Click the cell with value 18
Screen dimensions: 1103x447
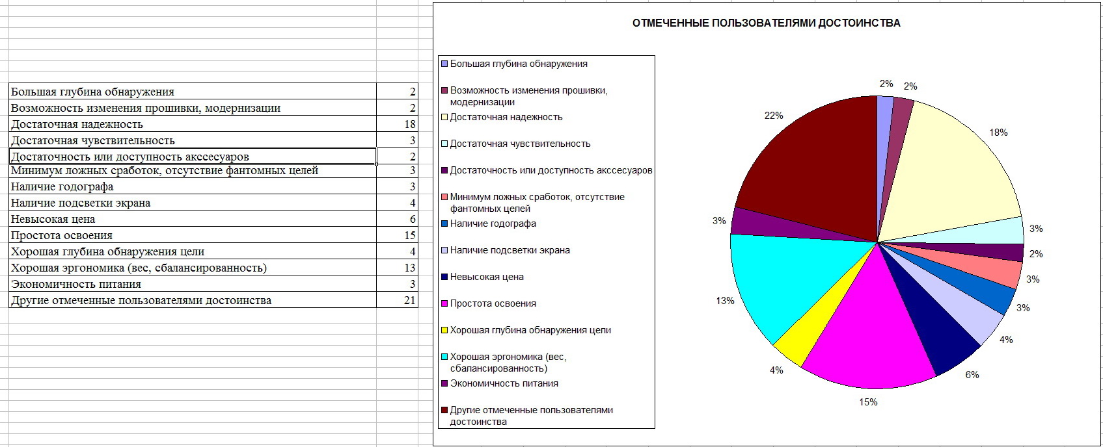pyautogui.click(x=397, y=124)
